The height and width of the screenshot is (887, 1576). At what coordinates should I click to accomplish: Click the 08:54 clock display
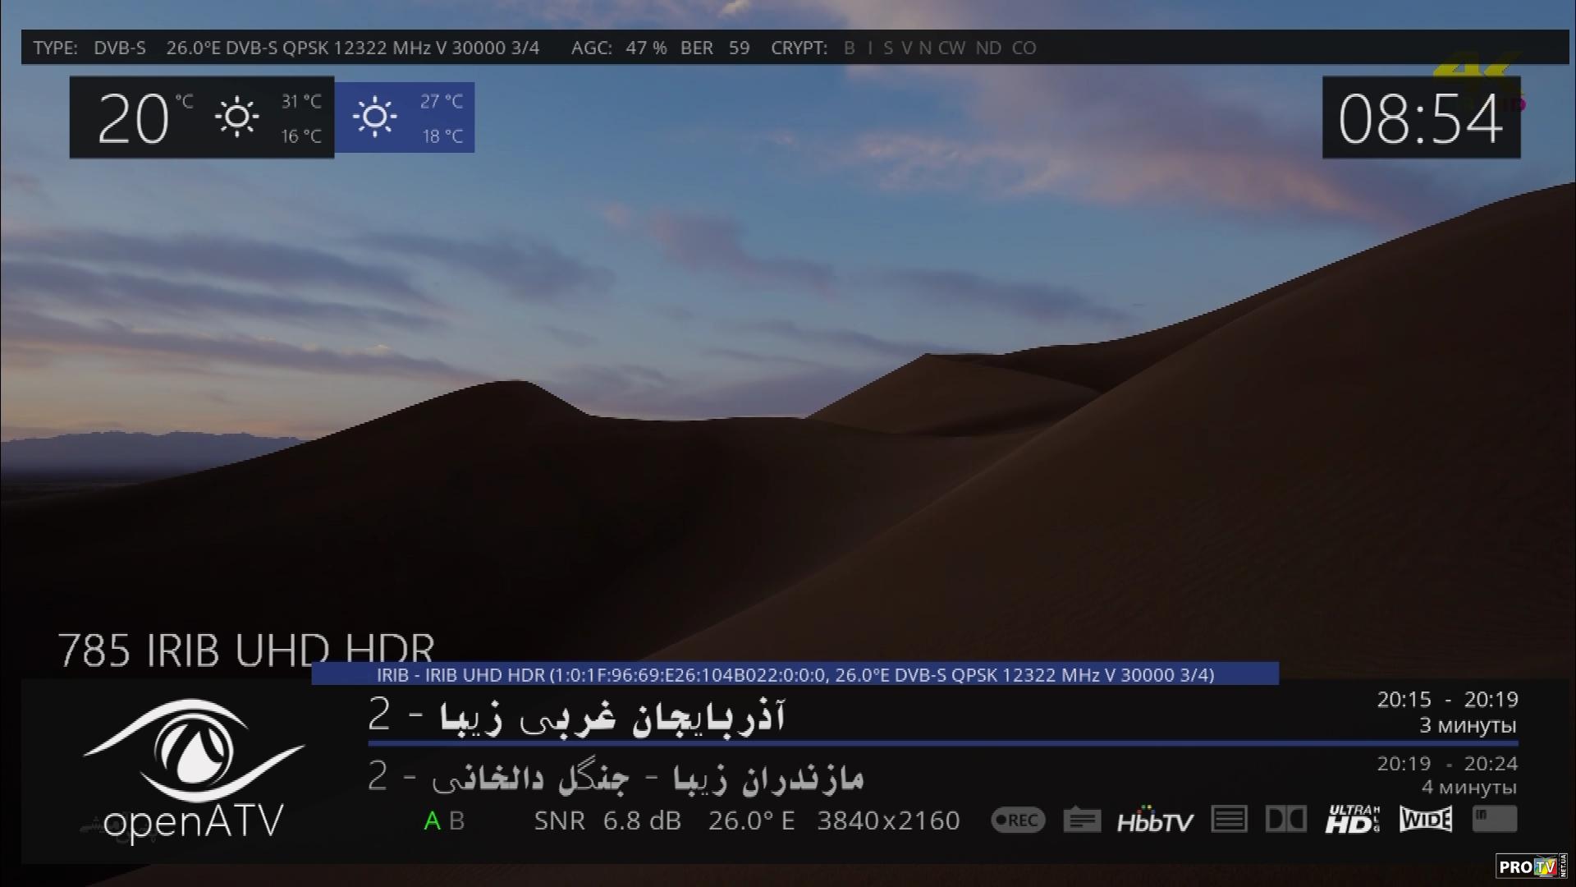[1421, 119]
